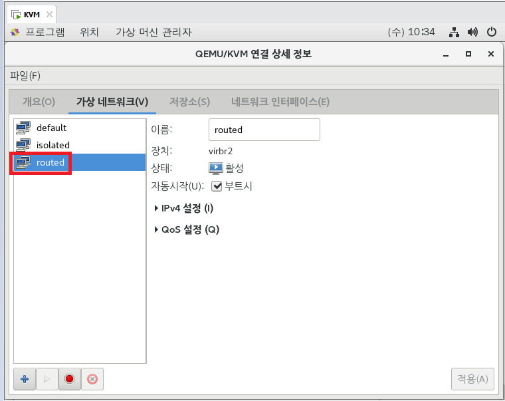Click the virbr2 device value
Screen dimensions: 505x401
[221, 151]
